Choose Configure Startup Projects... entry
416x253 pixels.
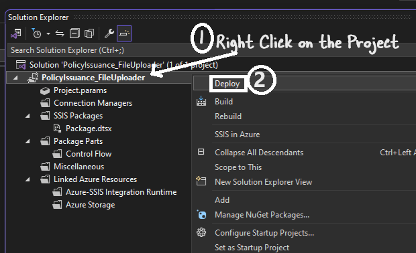[x=264, y=233]
